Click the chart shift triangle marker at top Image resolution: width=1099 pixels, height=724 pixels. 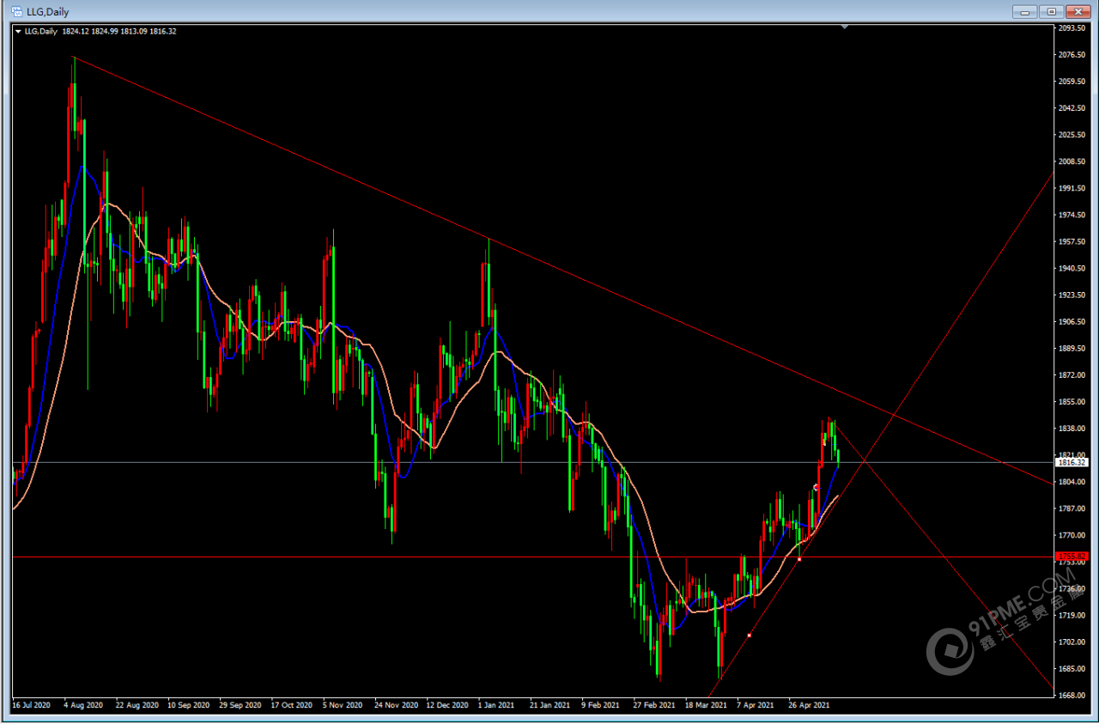845,27
